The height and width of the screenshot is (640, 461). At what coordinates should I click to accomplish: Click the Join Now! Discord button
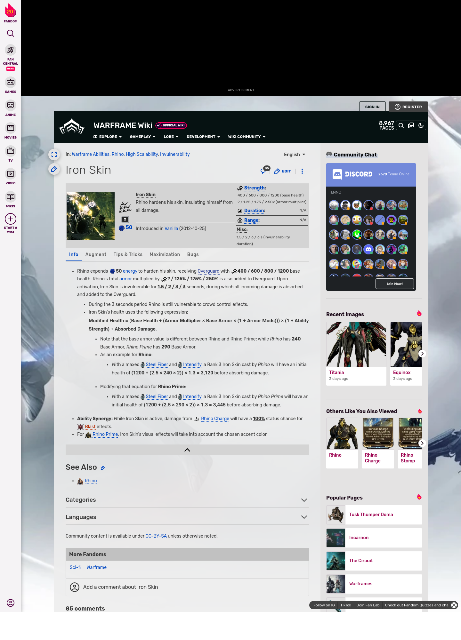[394, 284]
